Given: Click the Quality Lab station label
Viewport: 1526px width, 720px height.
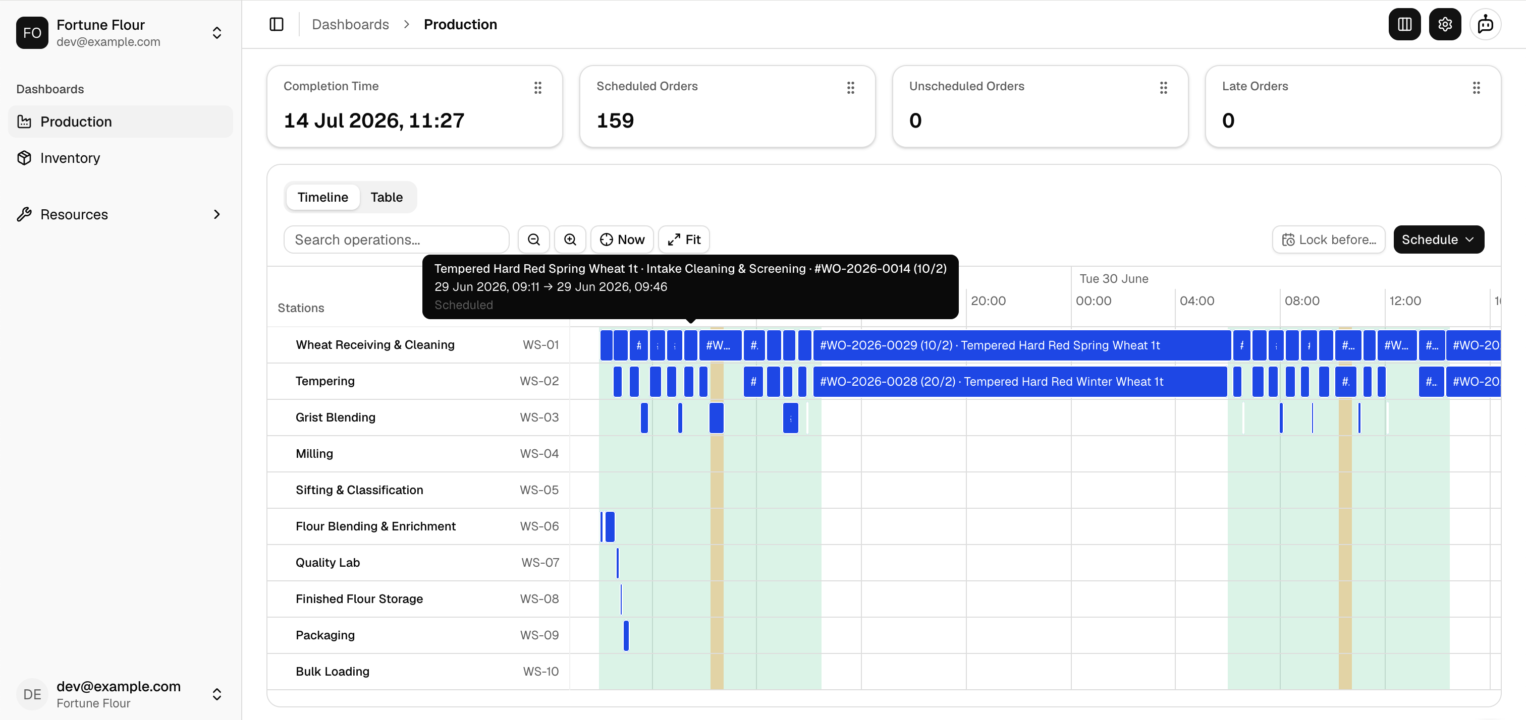Looking at the screenshot, I should tap(328, 563).
